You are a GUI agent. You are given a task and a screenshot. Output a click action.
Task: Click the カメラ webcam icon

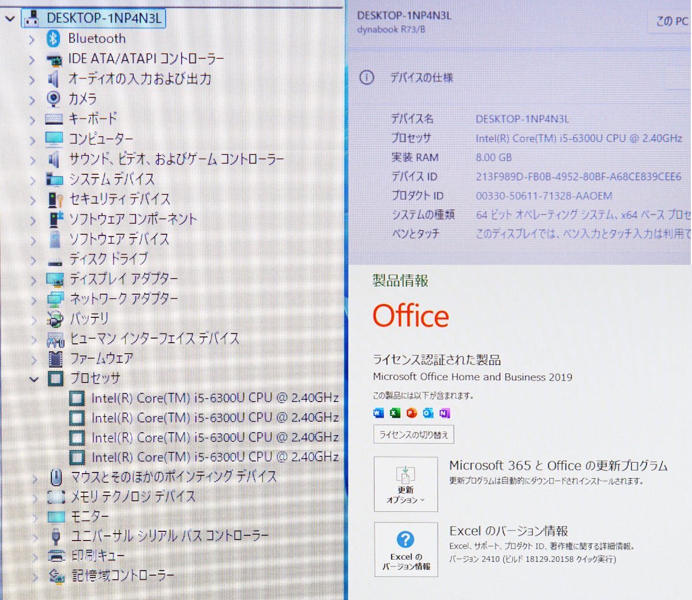pyautogui.click(x=54, y=99)
